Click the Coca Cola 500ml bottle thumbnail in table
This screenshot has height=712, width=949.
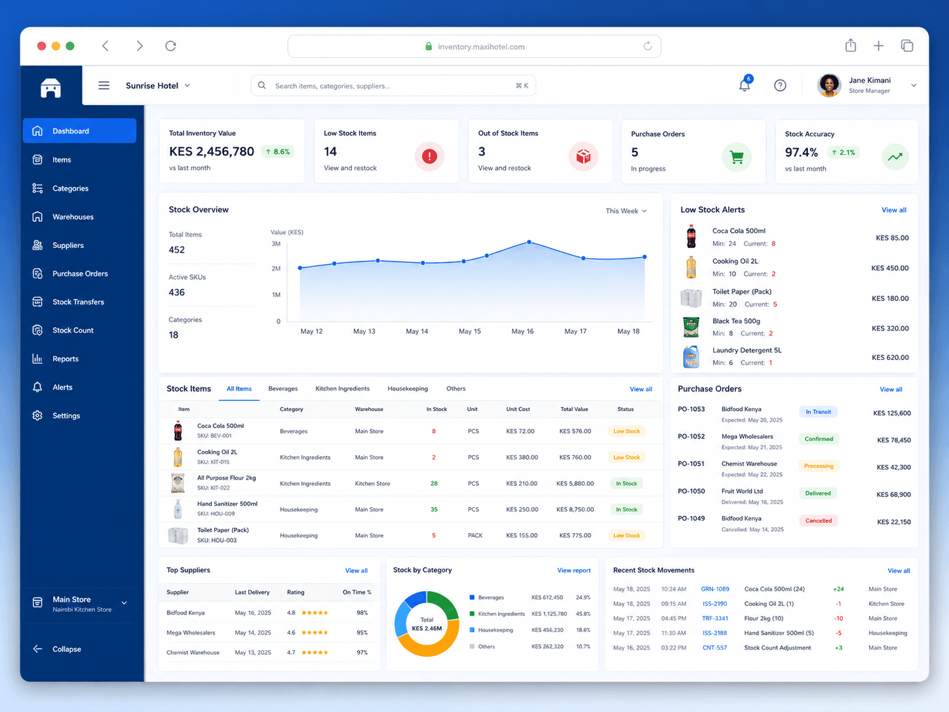[178, 431]
